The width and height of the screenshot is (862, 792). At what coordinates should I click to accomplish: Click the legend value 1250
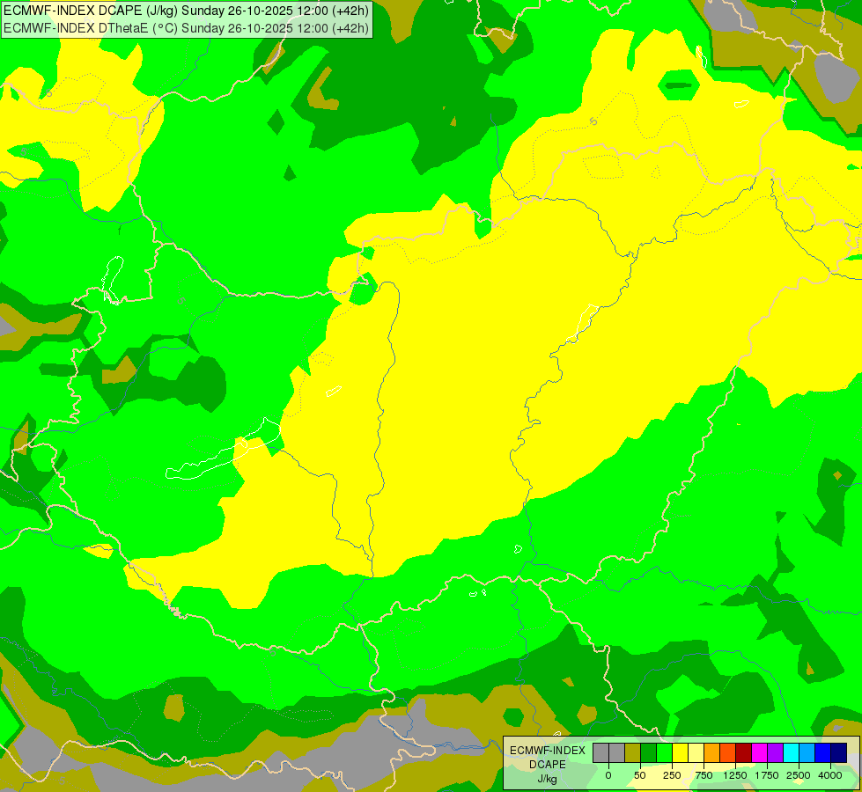735,775
